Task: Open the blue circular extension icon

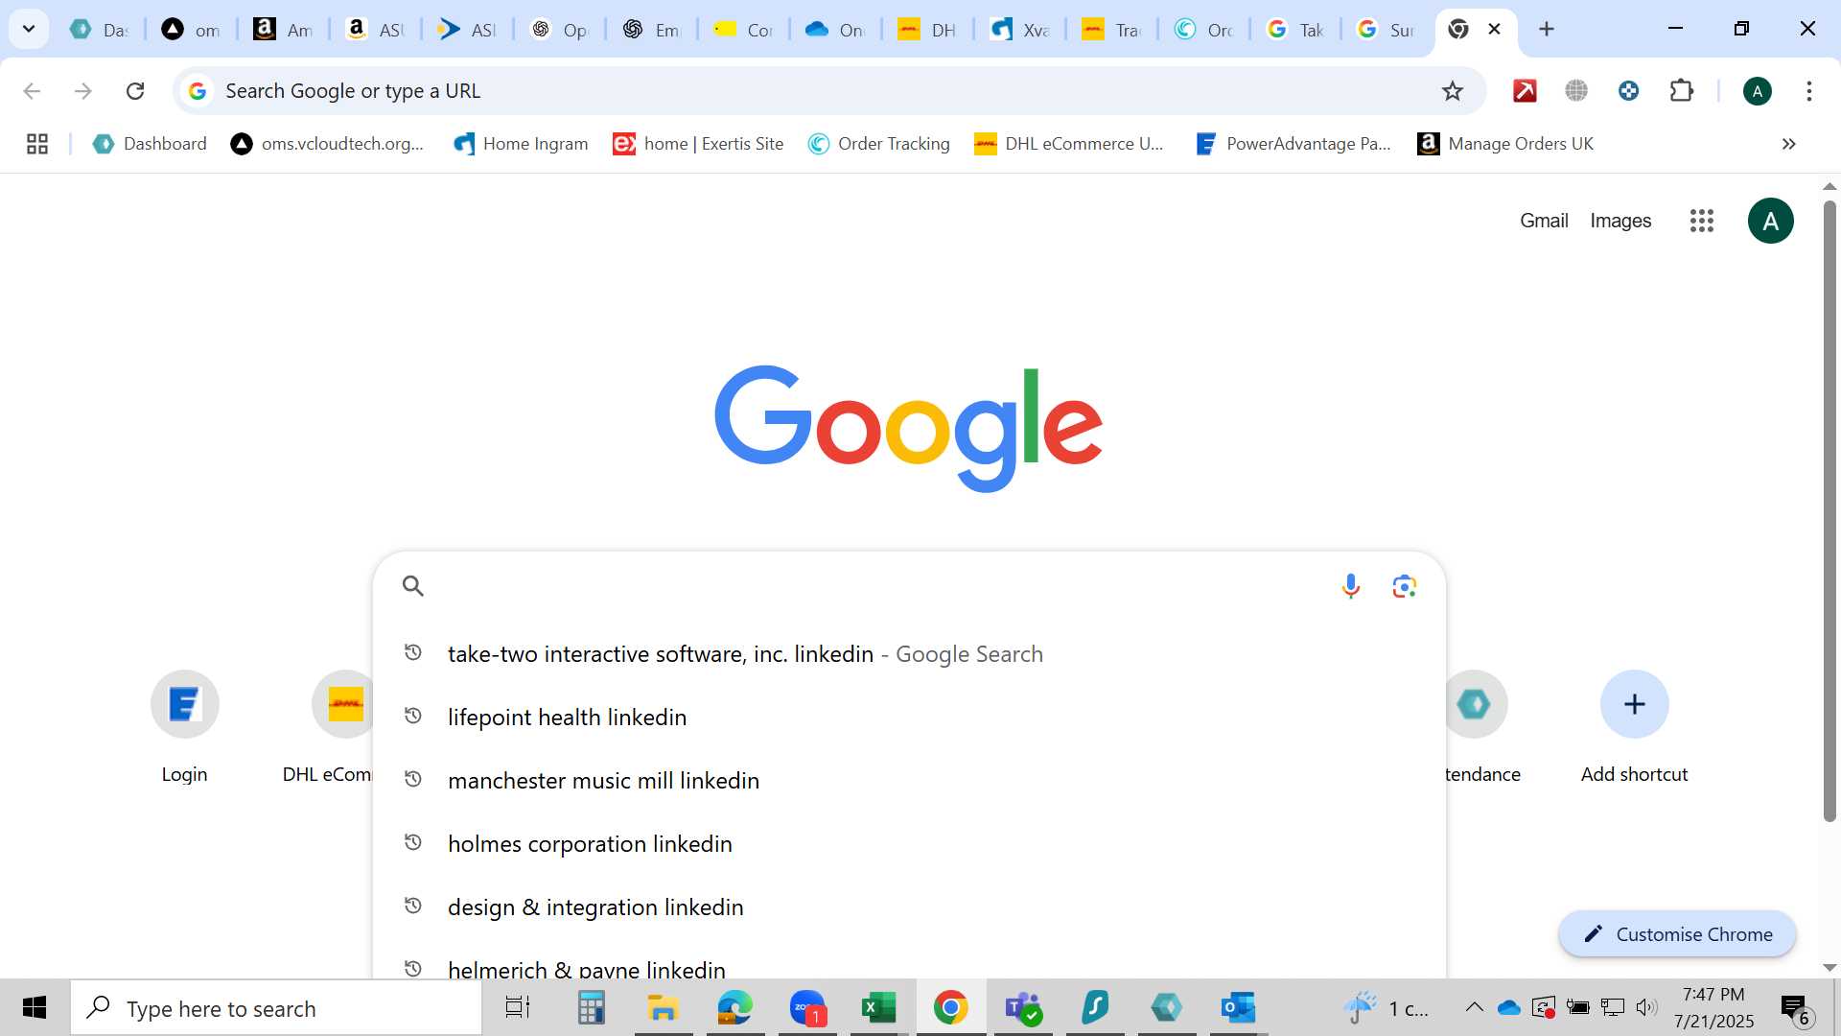Action: (x=1628, y=91)
